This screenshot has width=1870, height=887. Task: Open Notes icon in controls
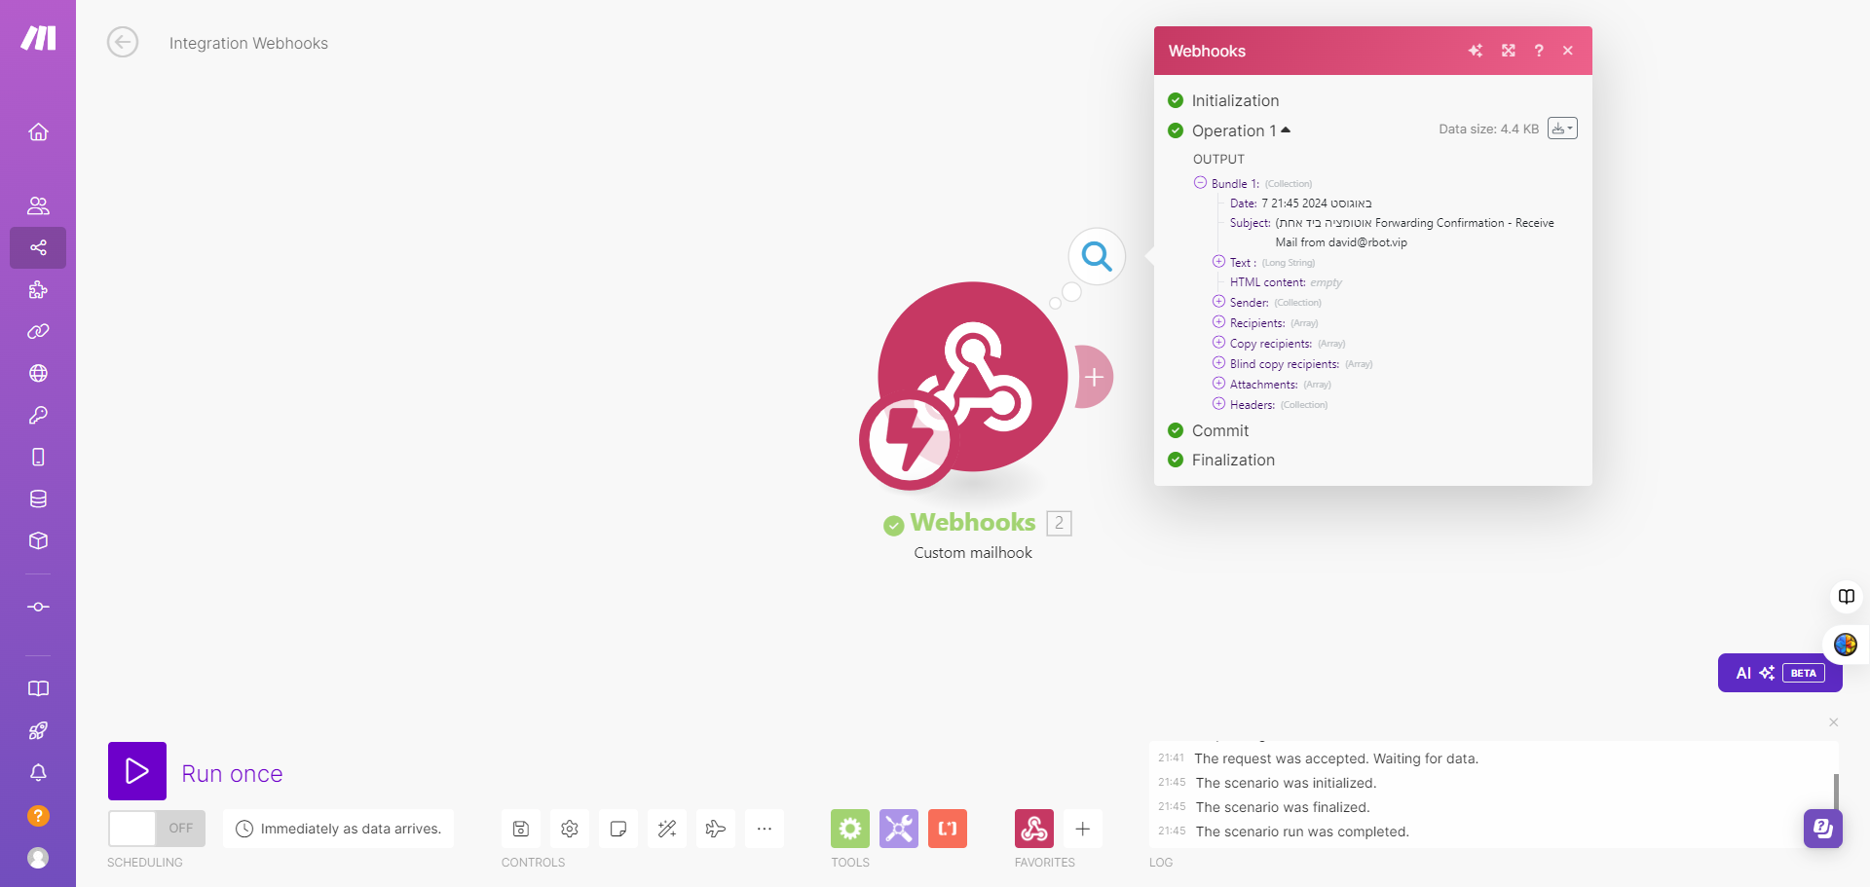[x=618, y=829]
